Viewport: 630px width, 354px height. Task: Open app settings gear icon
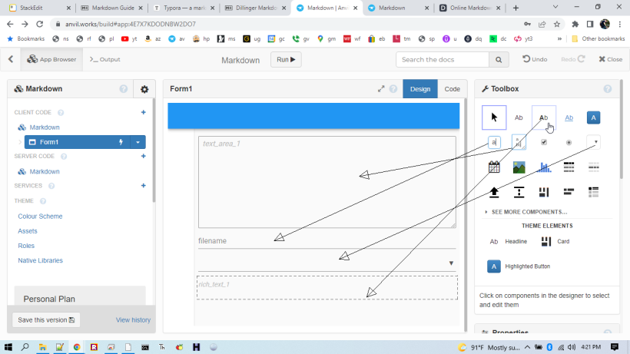coord(144,89)
